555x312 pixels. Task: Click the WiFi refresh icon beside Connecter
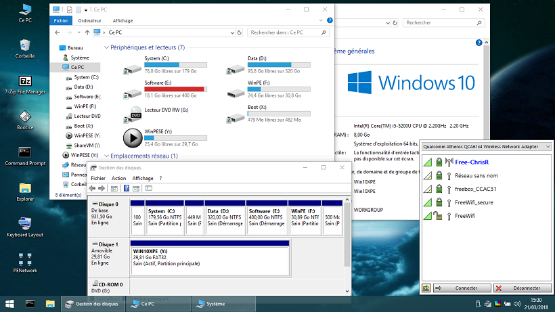(x=426, y=288)
